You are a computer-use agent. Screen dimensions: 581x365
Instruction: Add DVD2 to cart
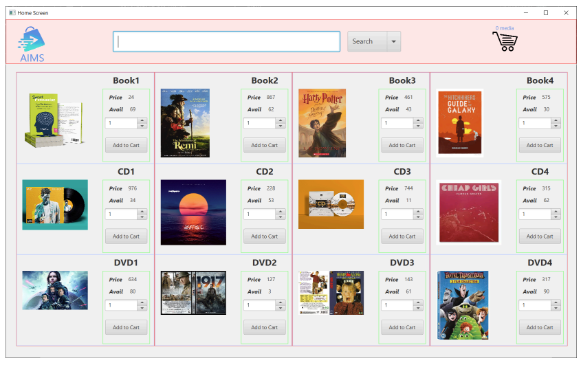tap(264, 328)
